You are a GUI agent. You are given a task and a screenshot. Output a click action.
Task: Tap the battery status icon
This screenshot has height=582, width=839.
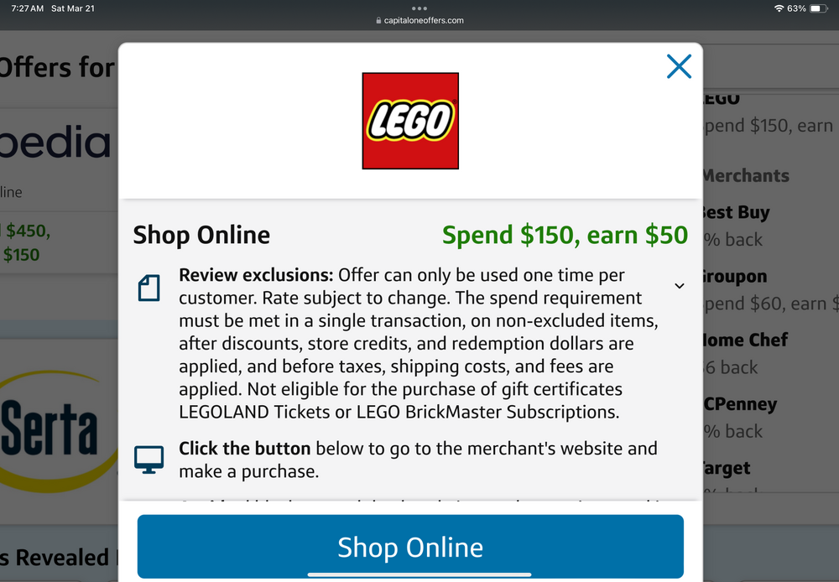pos(819,8)
